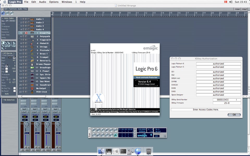Click the Record button in the Transport
The width and height of the screenshot is (250, 156).
coord(94,130)
